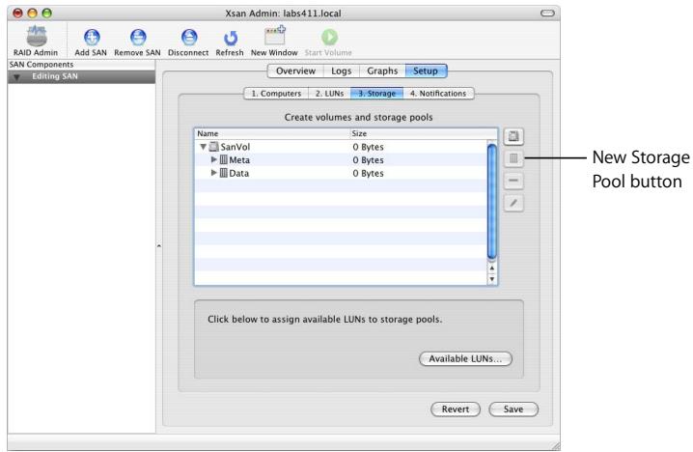Select the Editing SAN sidebar row

pos(81,76)
